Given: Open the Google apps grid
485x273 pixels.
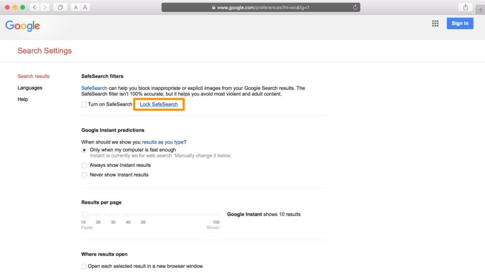Looking at the screenshot, I should pos(435,23).
